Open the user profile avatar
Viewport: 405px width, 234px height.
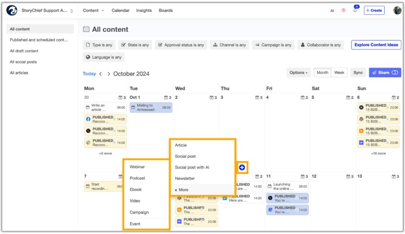point(397,10)
